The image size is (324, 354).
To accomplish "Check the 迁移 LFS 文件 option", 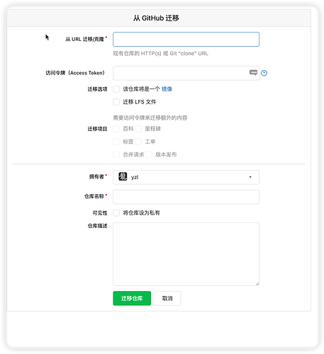I will [116, 102].
